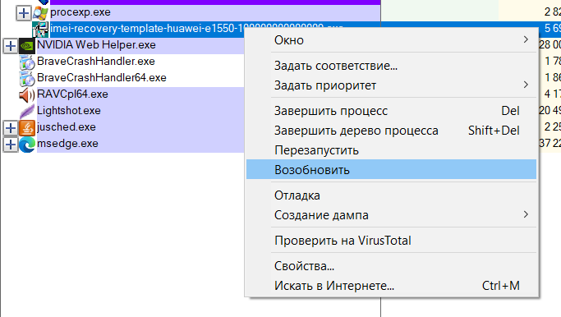This screenshot has height=317, width=561.
Task: Choose Задать соответствие… from the menu
Action: [x=392, y=66]
